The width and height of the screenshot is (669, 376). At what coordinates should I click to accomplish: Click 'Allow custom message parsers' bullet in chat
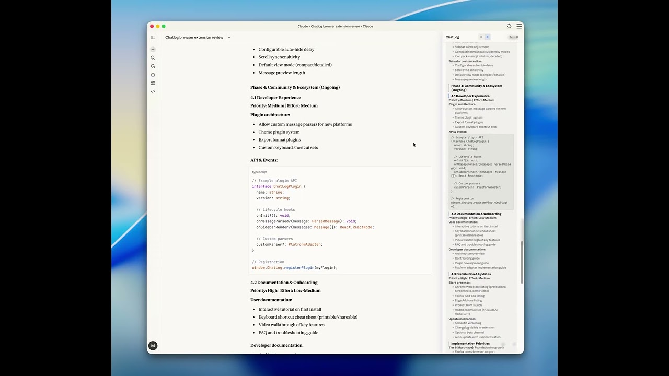[x=305, y=124]
